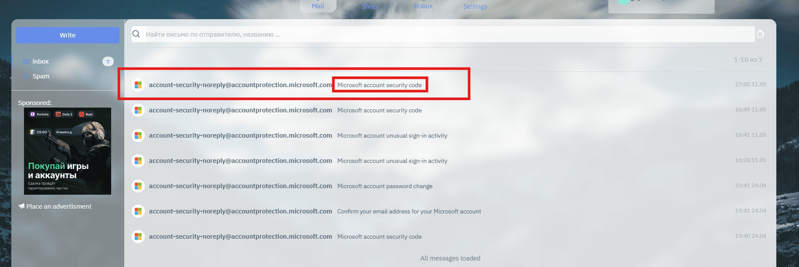This screenshot has width=799, height=267.
Task: Open unusual sign-in activity email from 16:28
Action: tap(450, 161)
